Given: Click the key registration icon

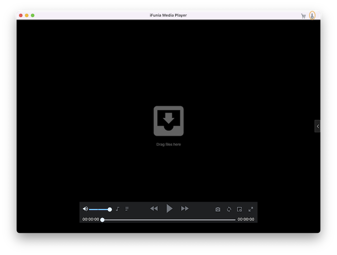Looking at the screenshot, I should pyautogui.click(x=312, y=15).
